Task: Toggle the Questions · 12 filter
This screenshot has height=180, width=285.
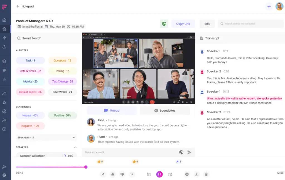Action: 62,60
